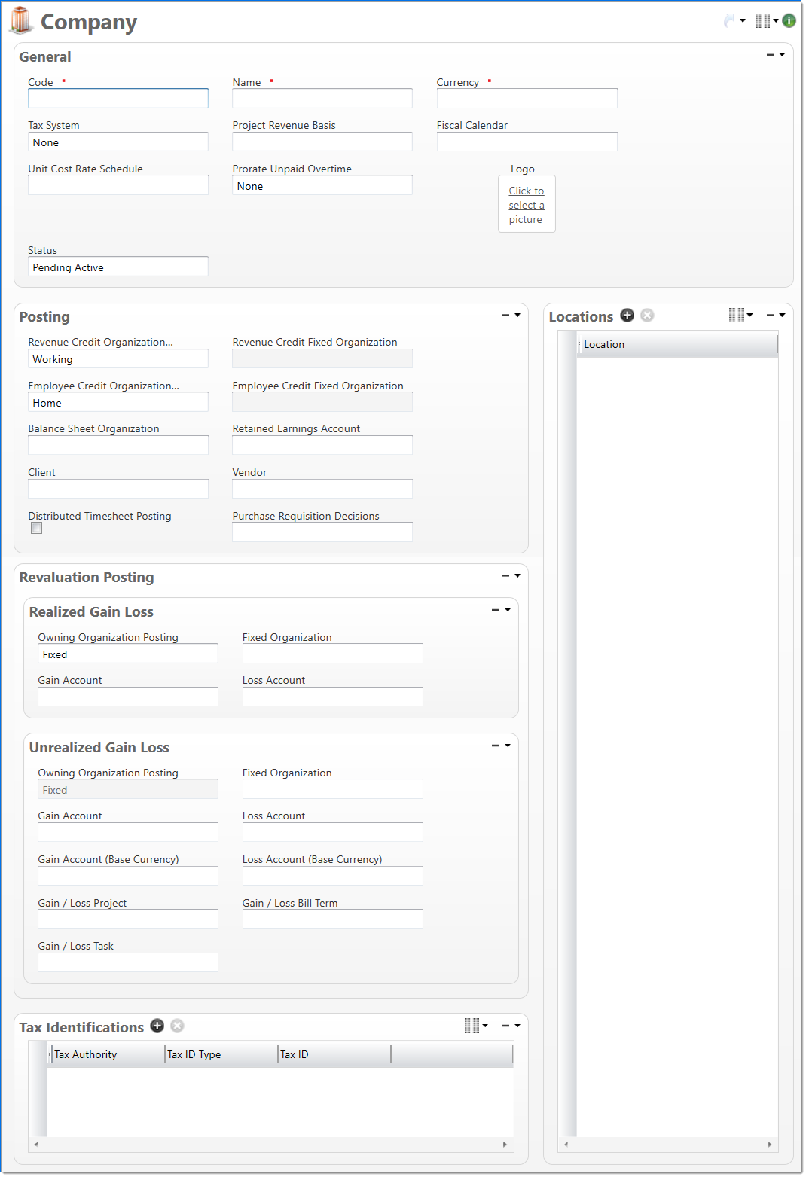Click the Tax Identifications horizontal scrollbar right arrow
The width and height of the screenshot is (806, 1177).
click(x=505, y=1145)
